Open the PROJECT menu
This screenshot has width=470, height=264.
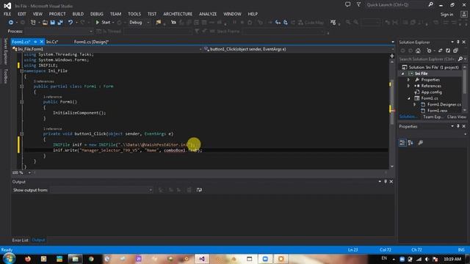point(57,14)
